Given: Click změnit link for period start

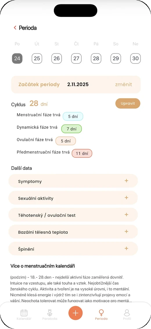Looking at the screenshot, I should [124, 85].
